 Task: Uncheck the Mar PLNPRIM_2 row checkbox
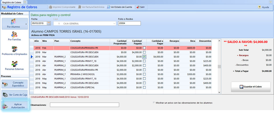click(144, 57)
